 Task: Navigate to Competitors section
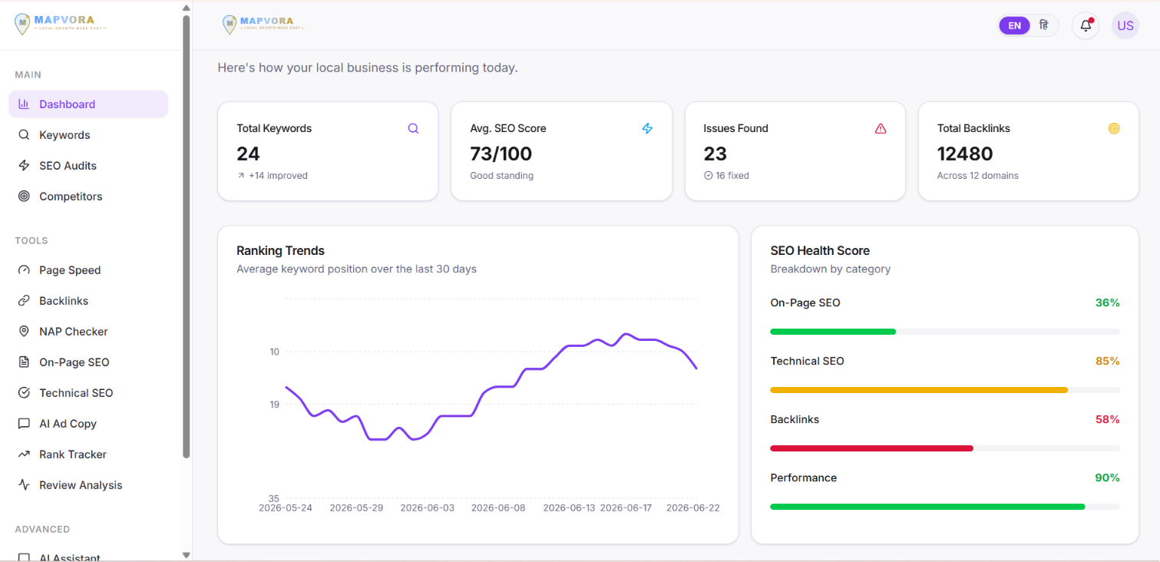point(88,197)
